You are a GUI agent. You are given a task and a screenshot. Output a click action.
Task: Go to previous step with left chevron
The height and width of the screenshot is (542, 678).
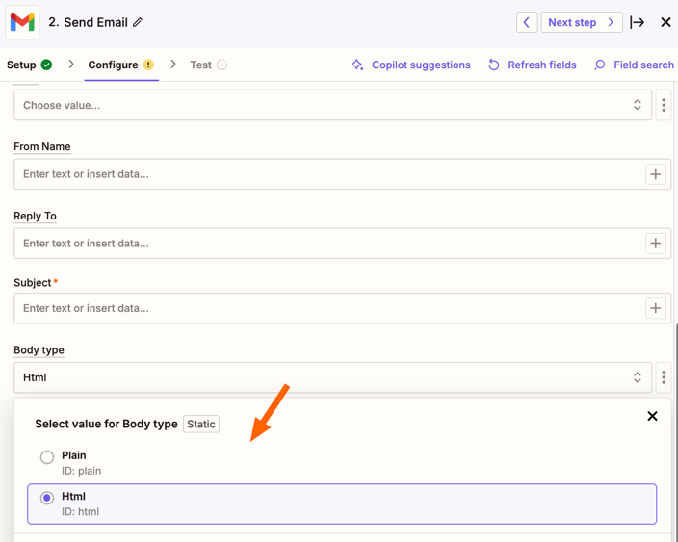527,22
